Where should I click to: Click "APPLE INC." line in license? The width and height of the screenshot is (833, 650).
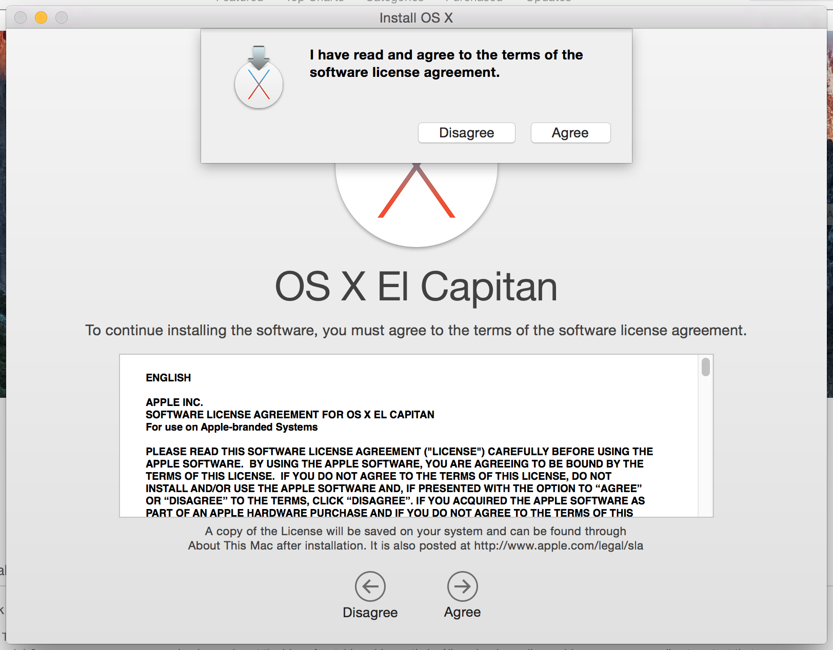click(174, 402)
